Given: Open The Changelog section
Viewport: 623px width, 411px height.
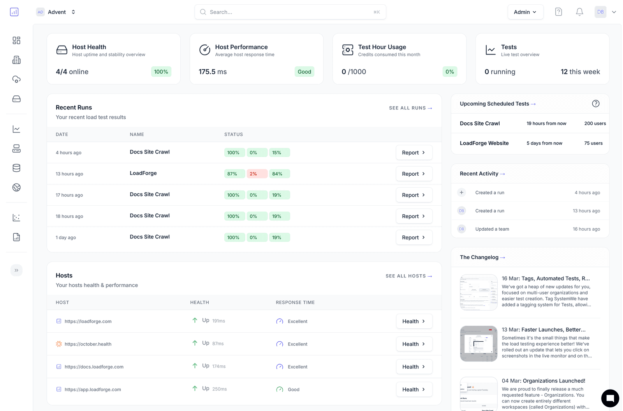Looking at the screenshot, I should pyautogui.click(x=482, y=257).
